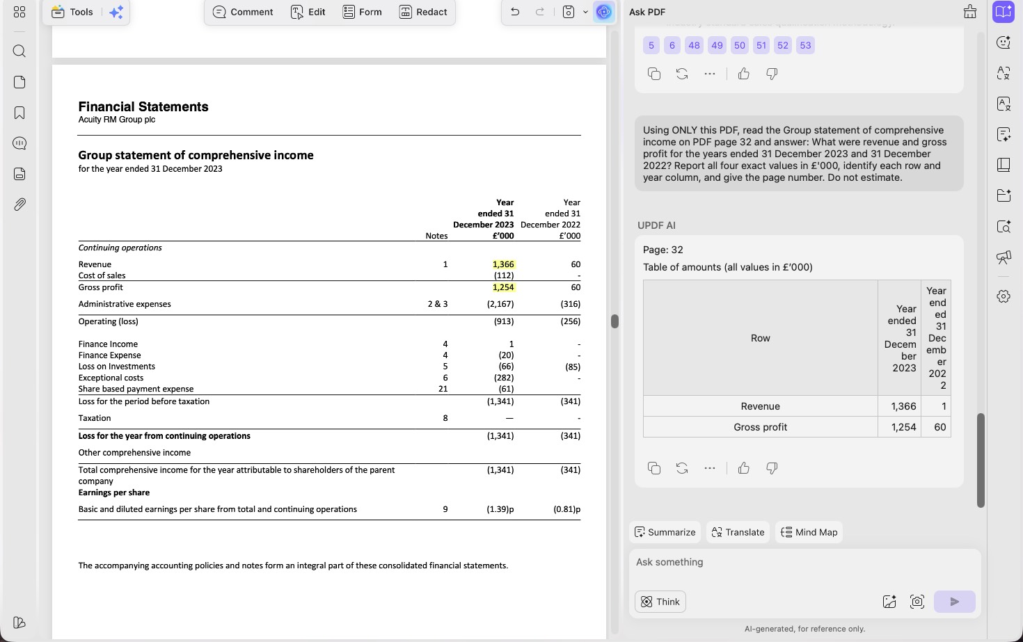
Task: Redo the last action
Action: click(540, 12)
